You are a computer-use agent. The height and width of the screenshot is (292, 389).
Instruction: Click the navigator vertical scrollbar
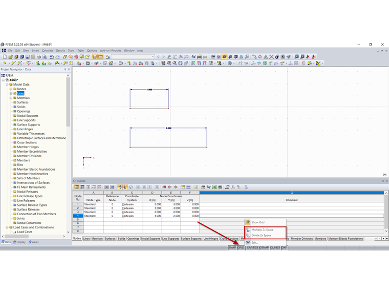point(68,102)
